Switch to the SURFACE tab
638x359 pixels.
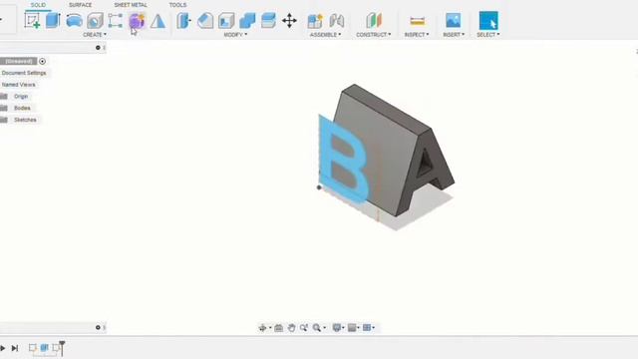coord(80,5)
